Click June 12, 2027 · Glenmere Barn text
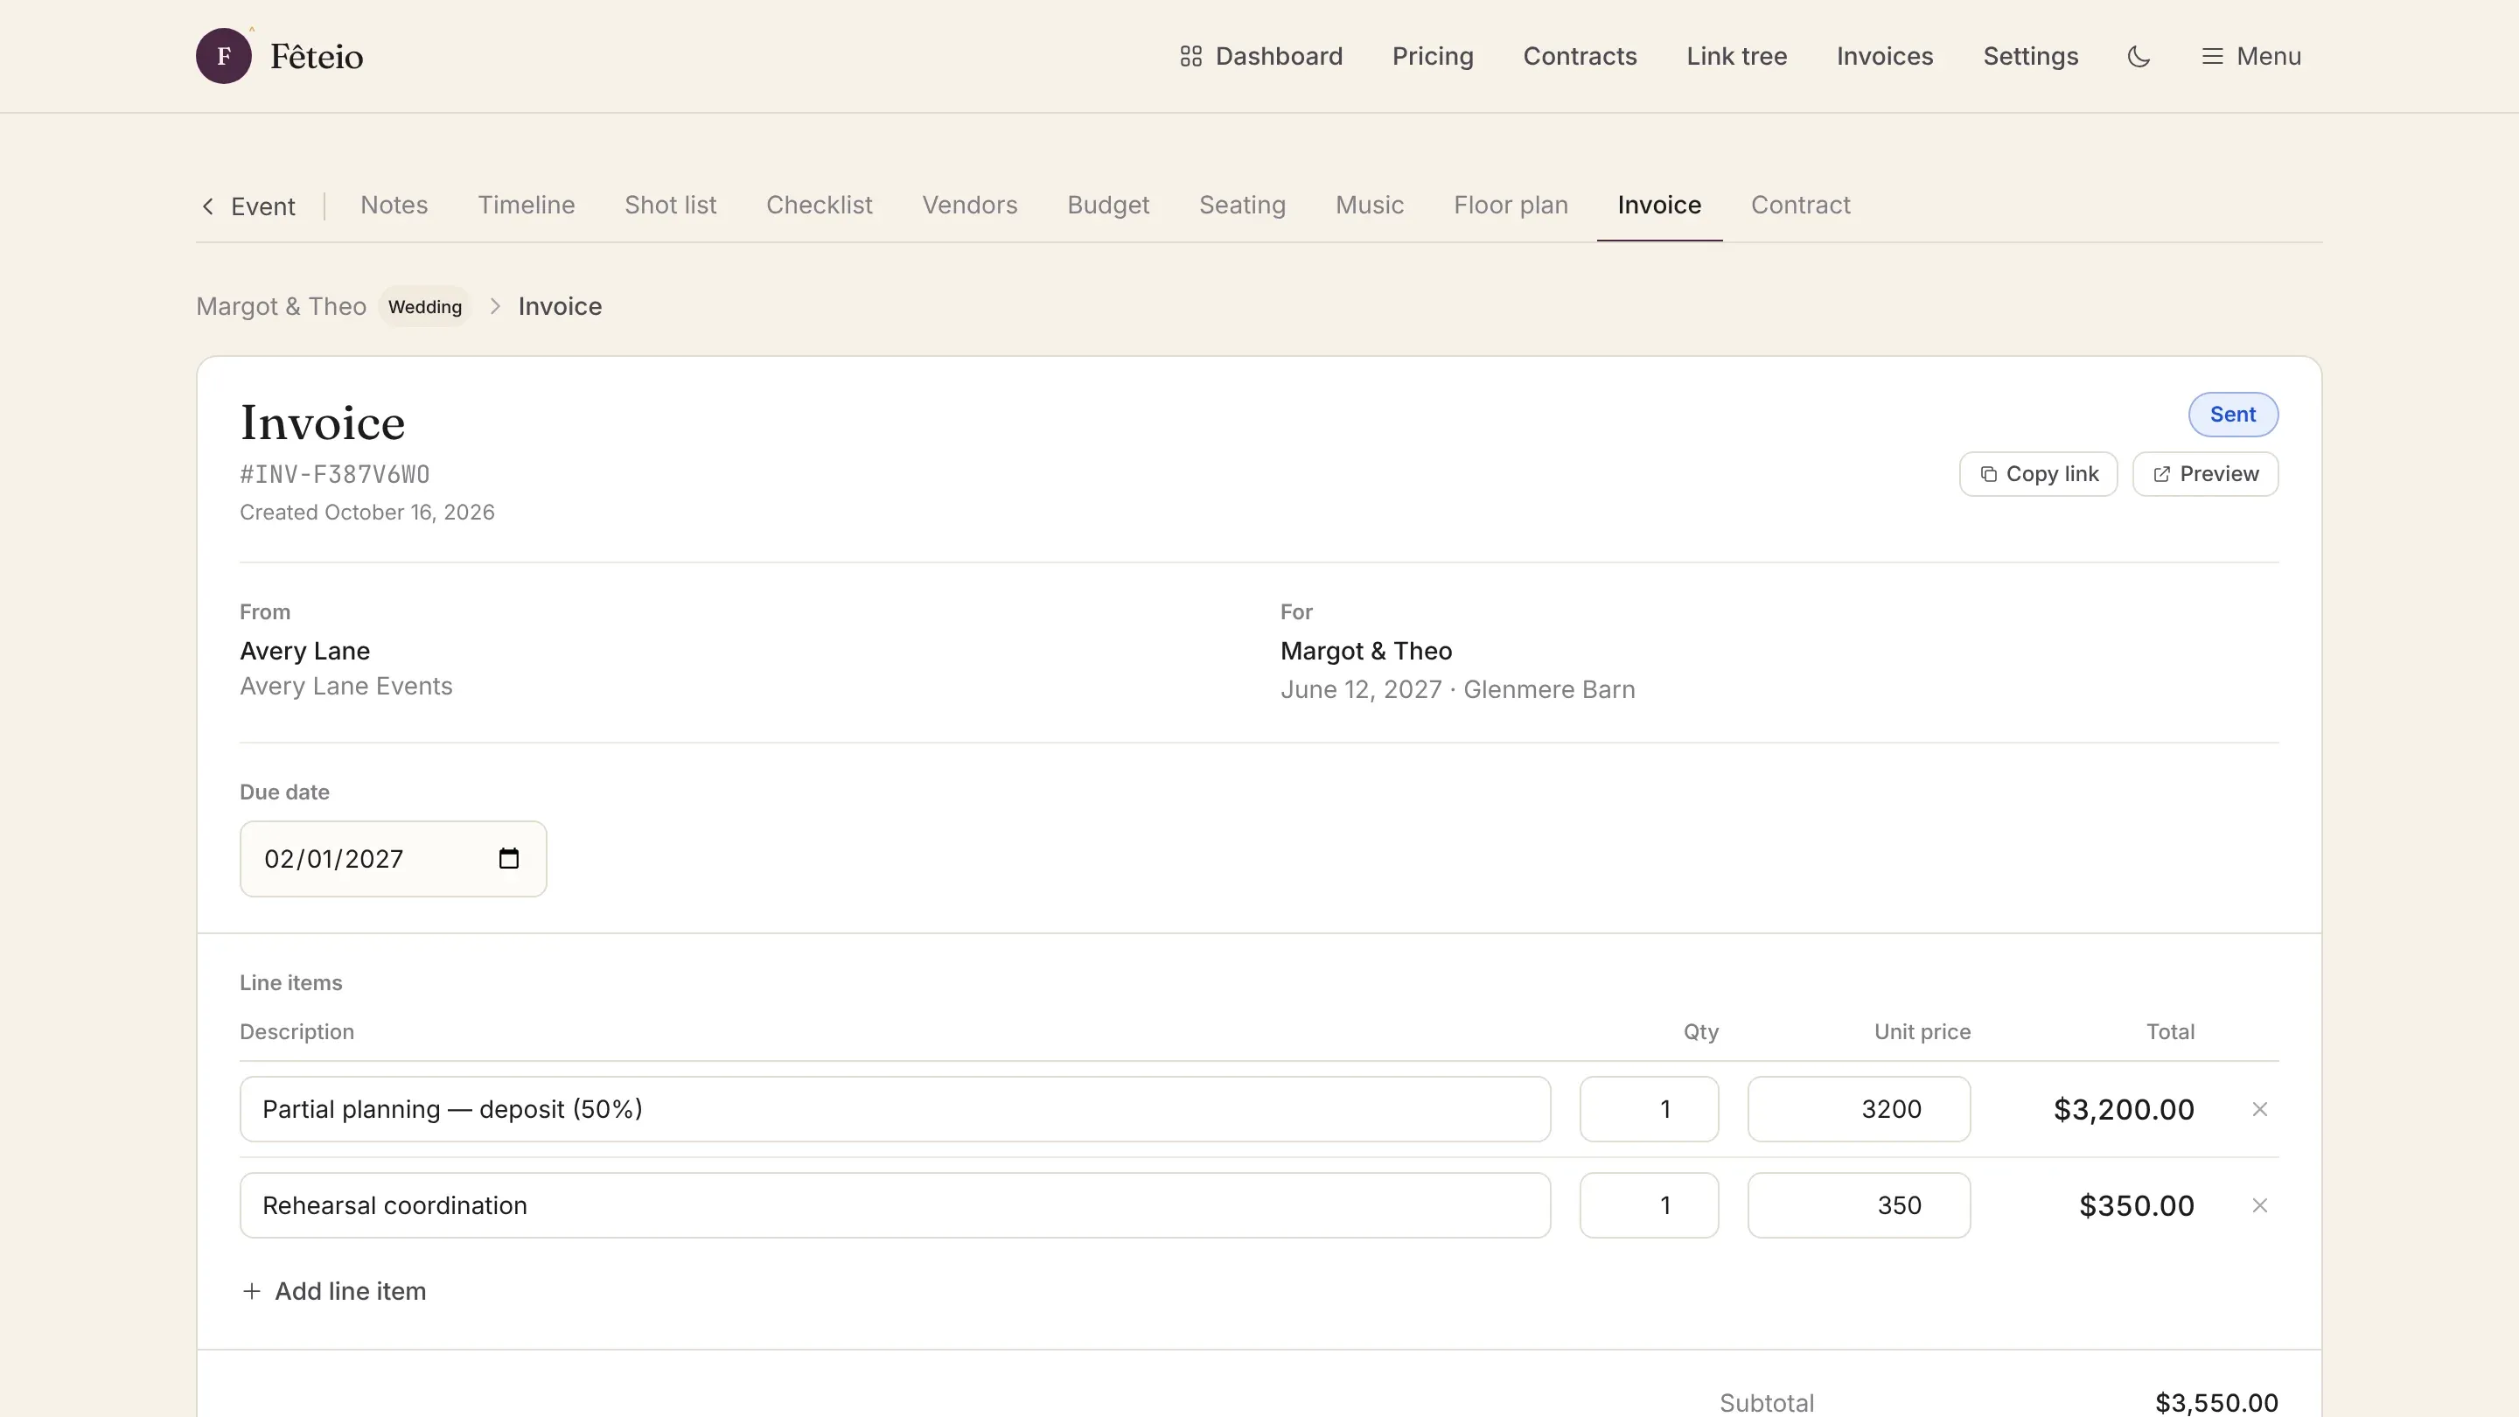Viewport: 2519px width, 1417px height. click(1457, 690)
